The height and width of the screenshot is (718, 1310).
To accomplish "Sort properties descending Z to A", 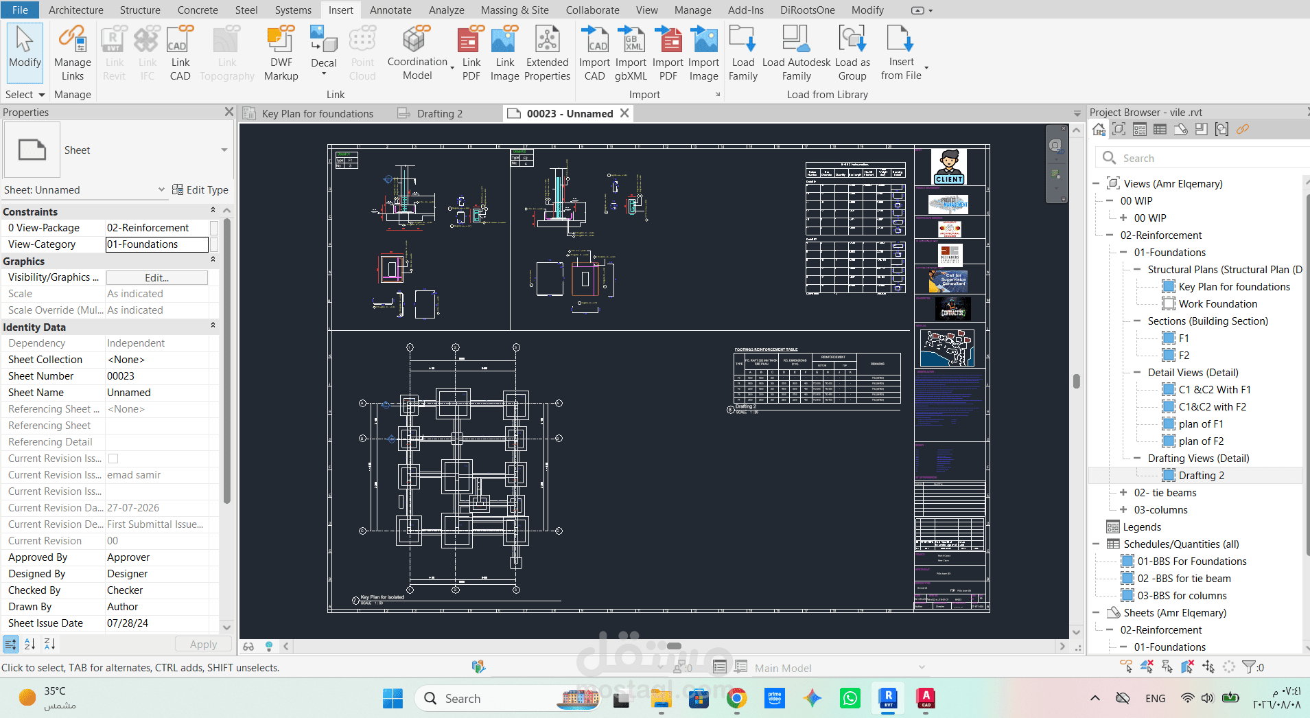I will click(x=49, y=644).
